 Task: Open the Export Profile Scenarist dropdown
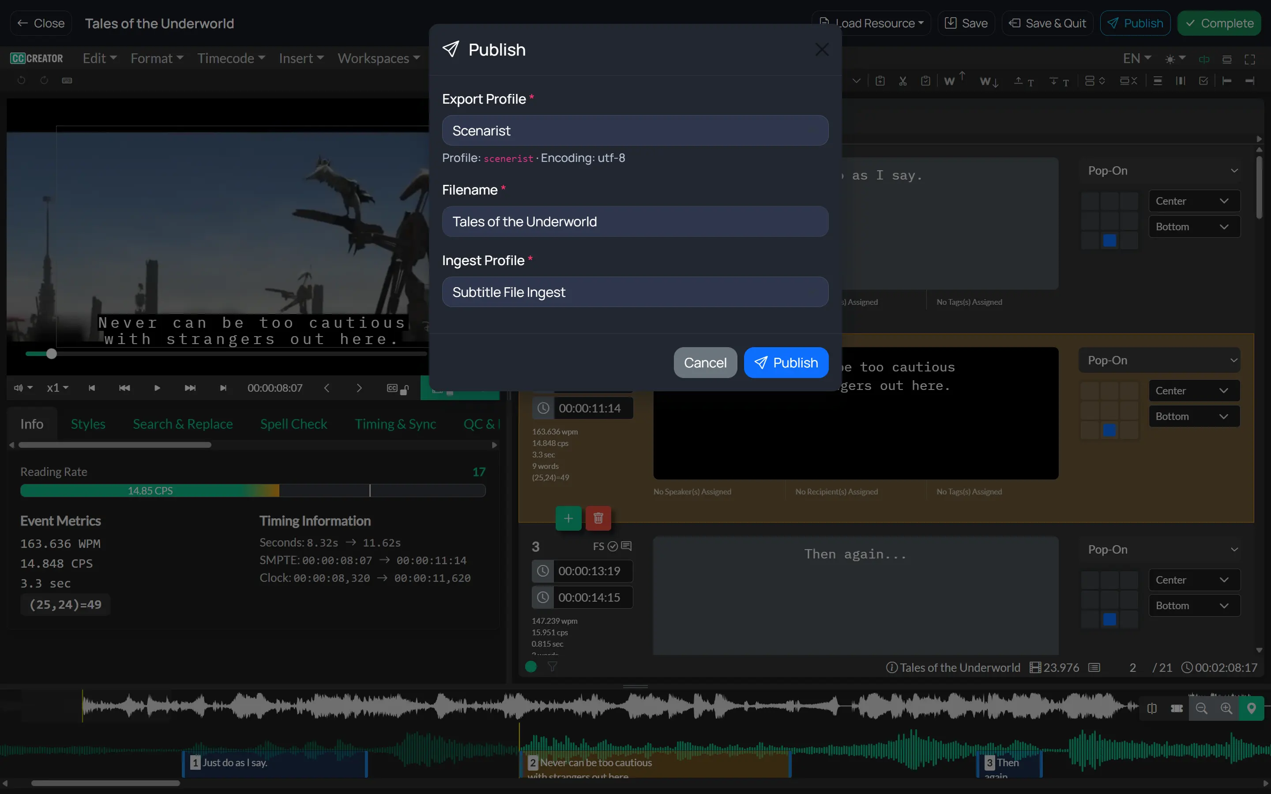click(635, 130)
